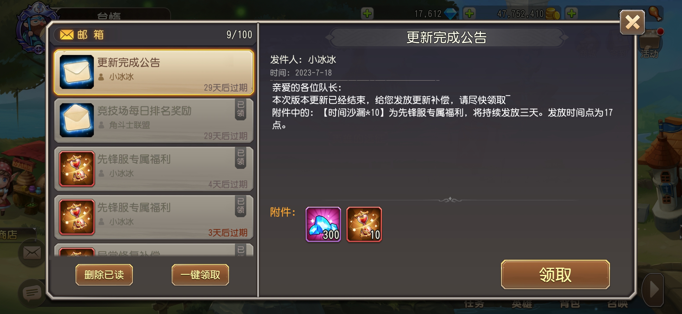Tap the green plus left of 17,612
This screenshot has width=682, height=314.
367,13
